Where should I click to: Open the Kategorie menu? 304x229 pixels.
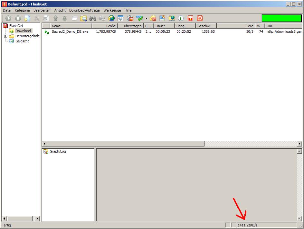22,11
